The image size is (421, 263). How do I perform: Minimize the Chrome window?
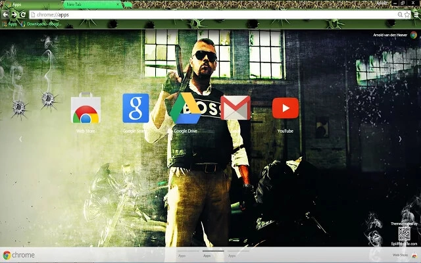[x=395, y=3]
